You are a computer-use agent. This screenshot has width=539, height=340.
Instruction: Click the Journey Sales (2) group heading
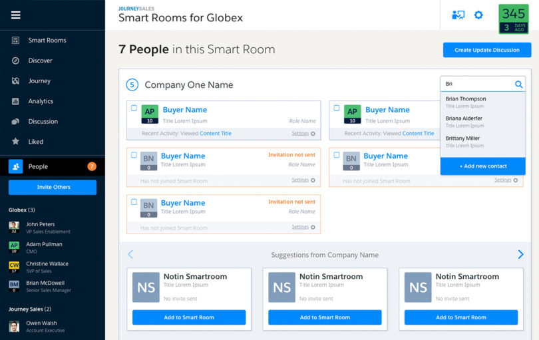pos(30,309)
